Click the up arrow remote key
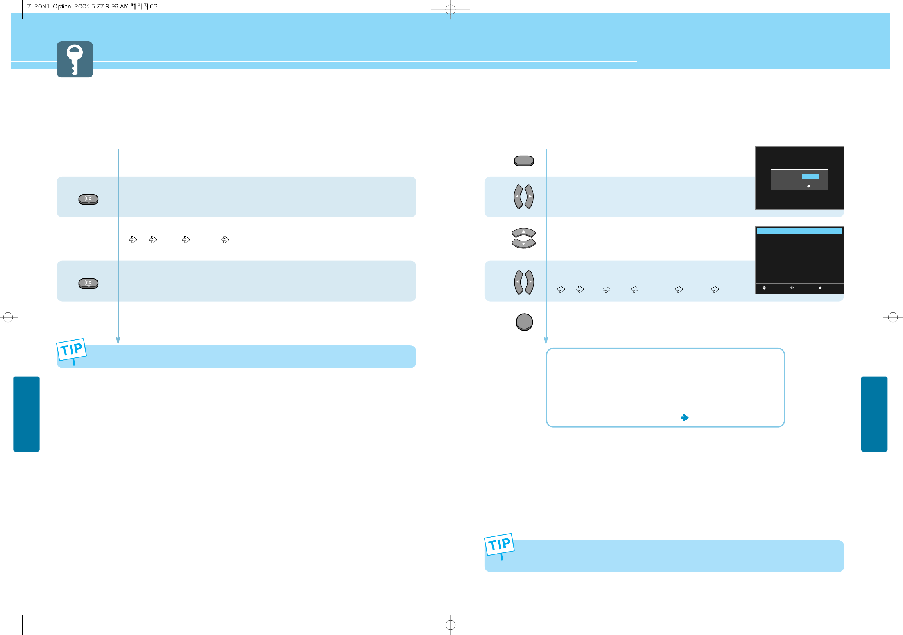903x635 pixels. click(524, 233)
